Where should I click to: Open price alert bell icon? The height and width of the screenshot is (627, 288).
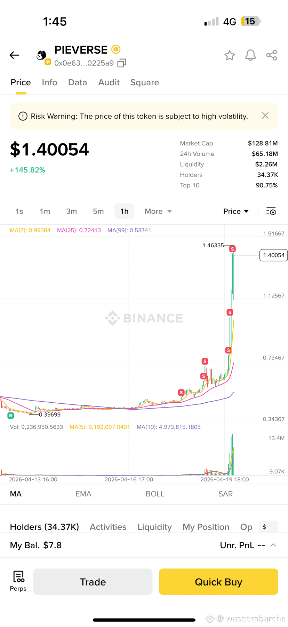click(250, 55)
